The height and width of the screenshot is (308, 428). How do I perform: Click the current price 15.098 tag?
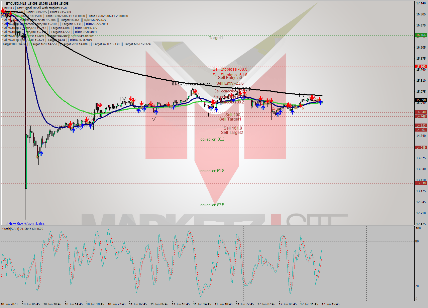pos(421,100)
